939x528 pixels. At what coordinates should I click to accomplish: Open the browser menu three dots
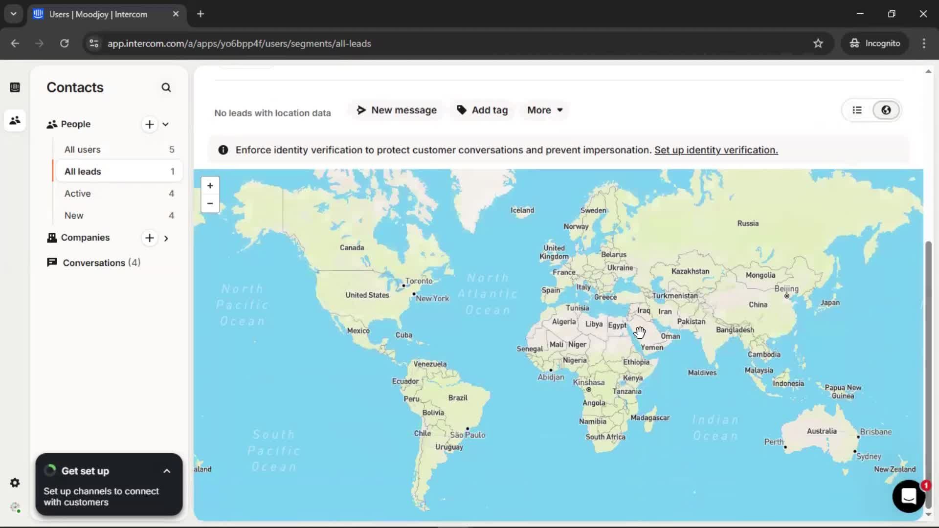click(924, 44)
